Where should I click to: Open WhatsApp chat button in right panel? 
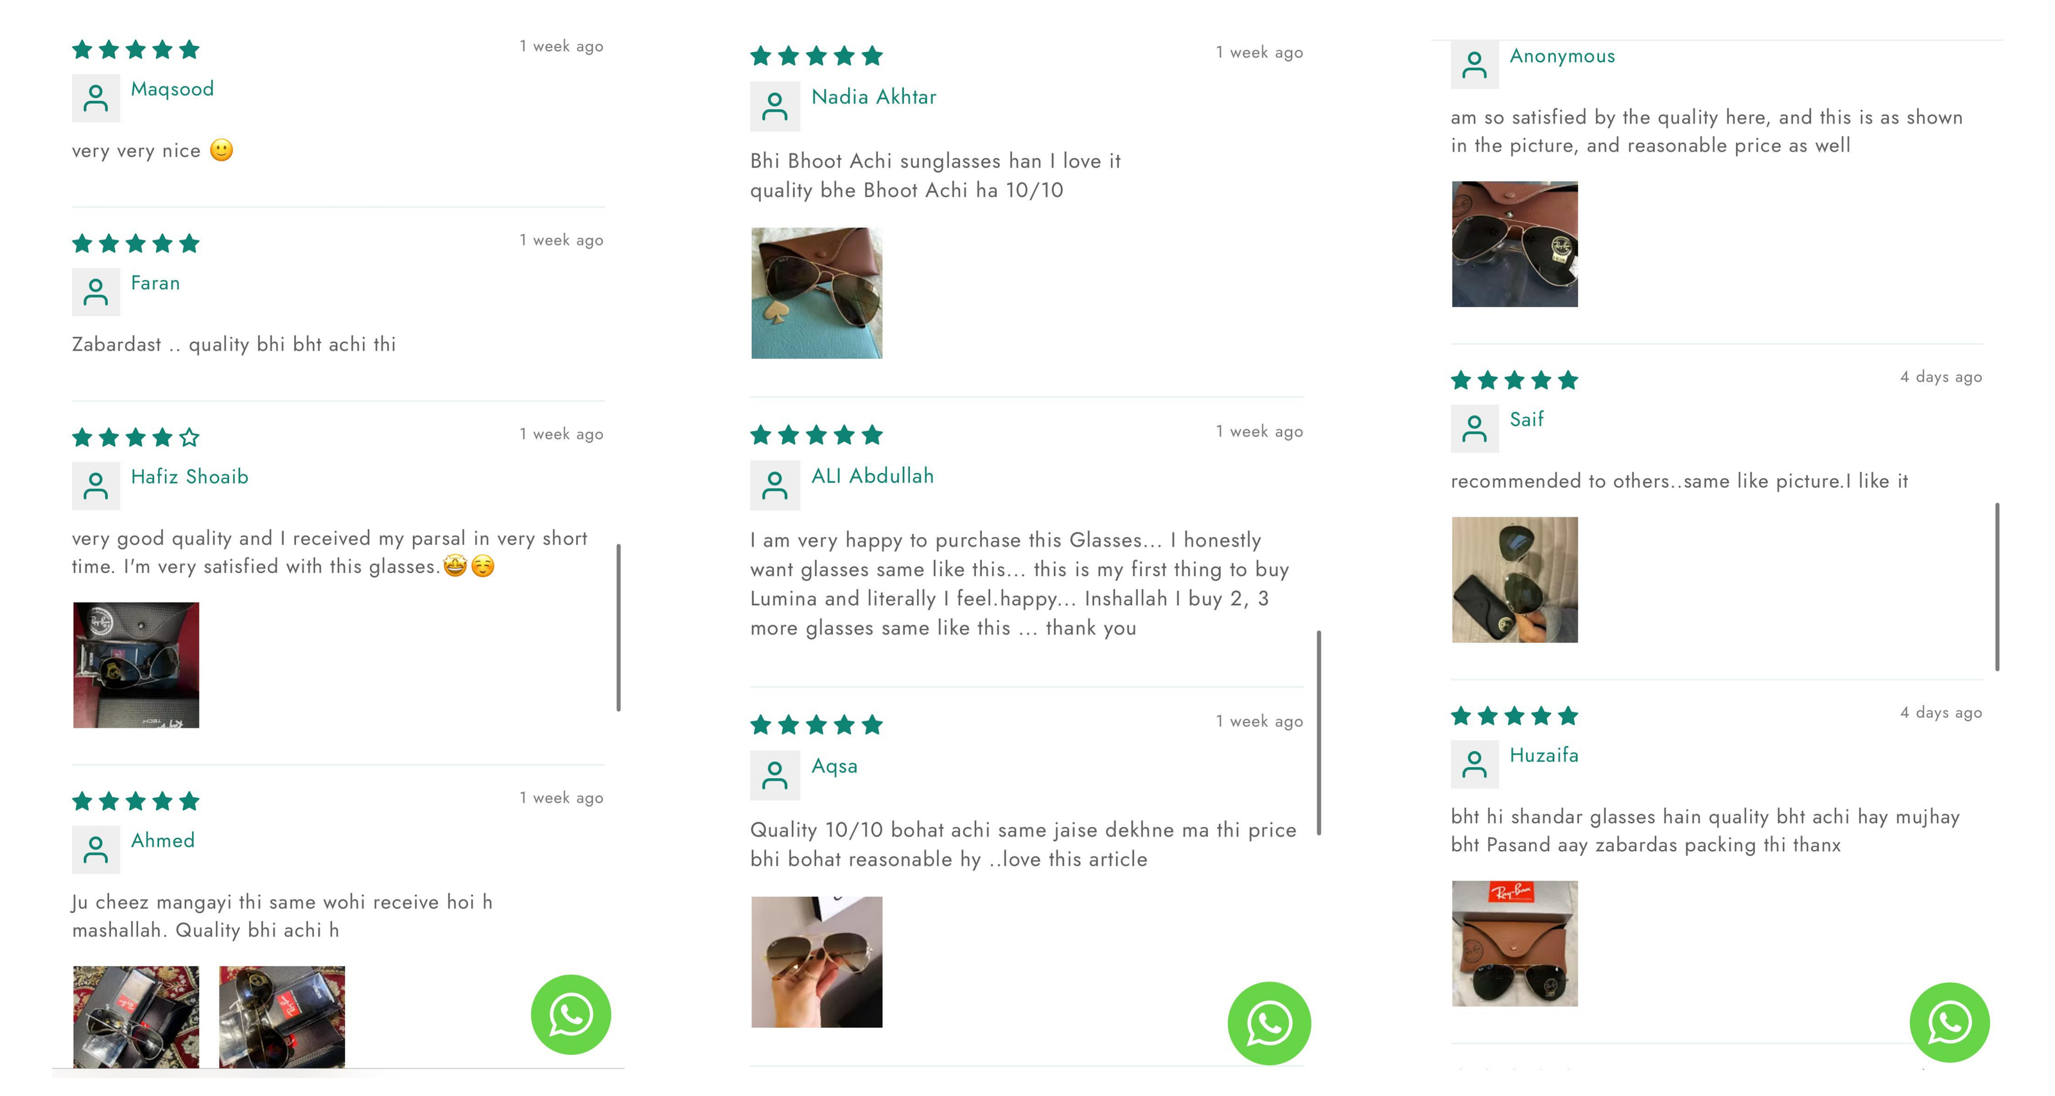[1950, 1023]
